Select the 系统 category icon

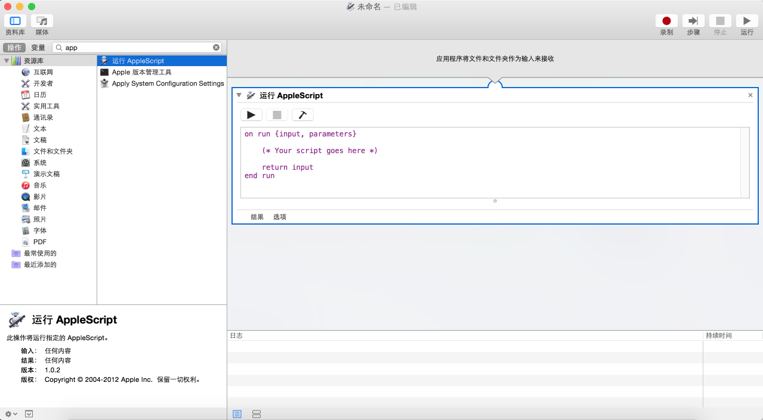[x=26, y=163]
